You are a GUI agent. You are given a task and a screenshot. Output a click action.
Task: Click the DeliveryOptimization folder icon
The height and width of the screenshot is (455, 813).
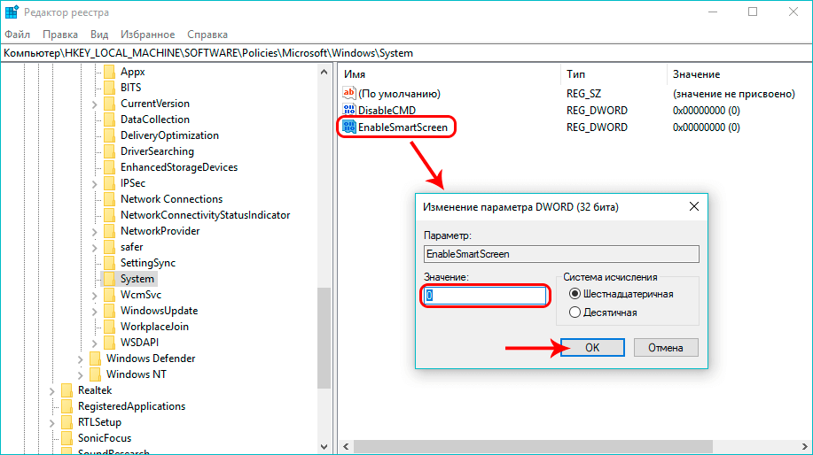109,135
